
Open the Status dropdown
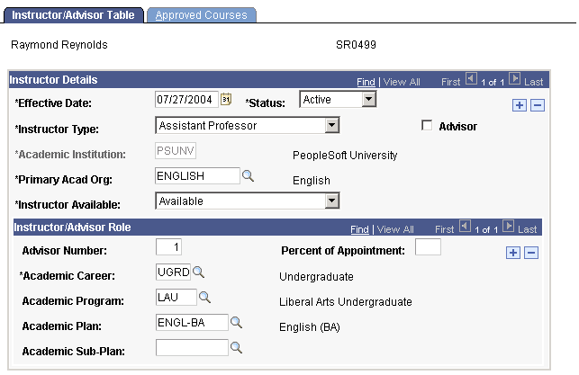pyautogui.click(x=368, y=100)
